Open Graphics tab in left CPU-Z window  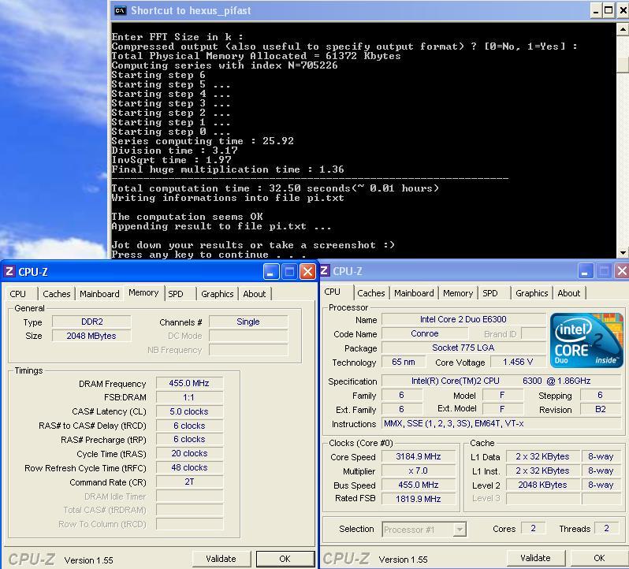218,294
